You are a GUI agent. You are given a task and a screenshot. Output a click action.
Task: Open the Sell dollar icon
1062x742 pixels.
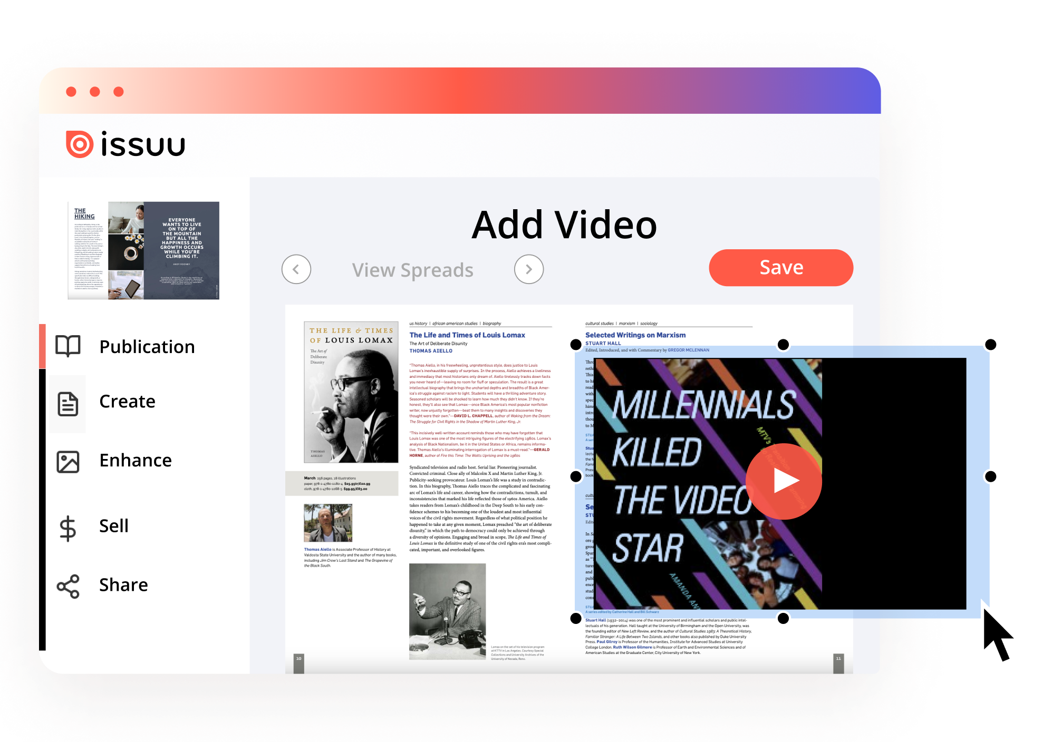coord(68,529)
